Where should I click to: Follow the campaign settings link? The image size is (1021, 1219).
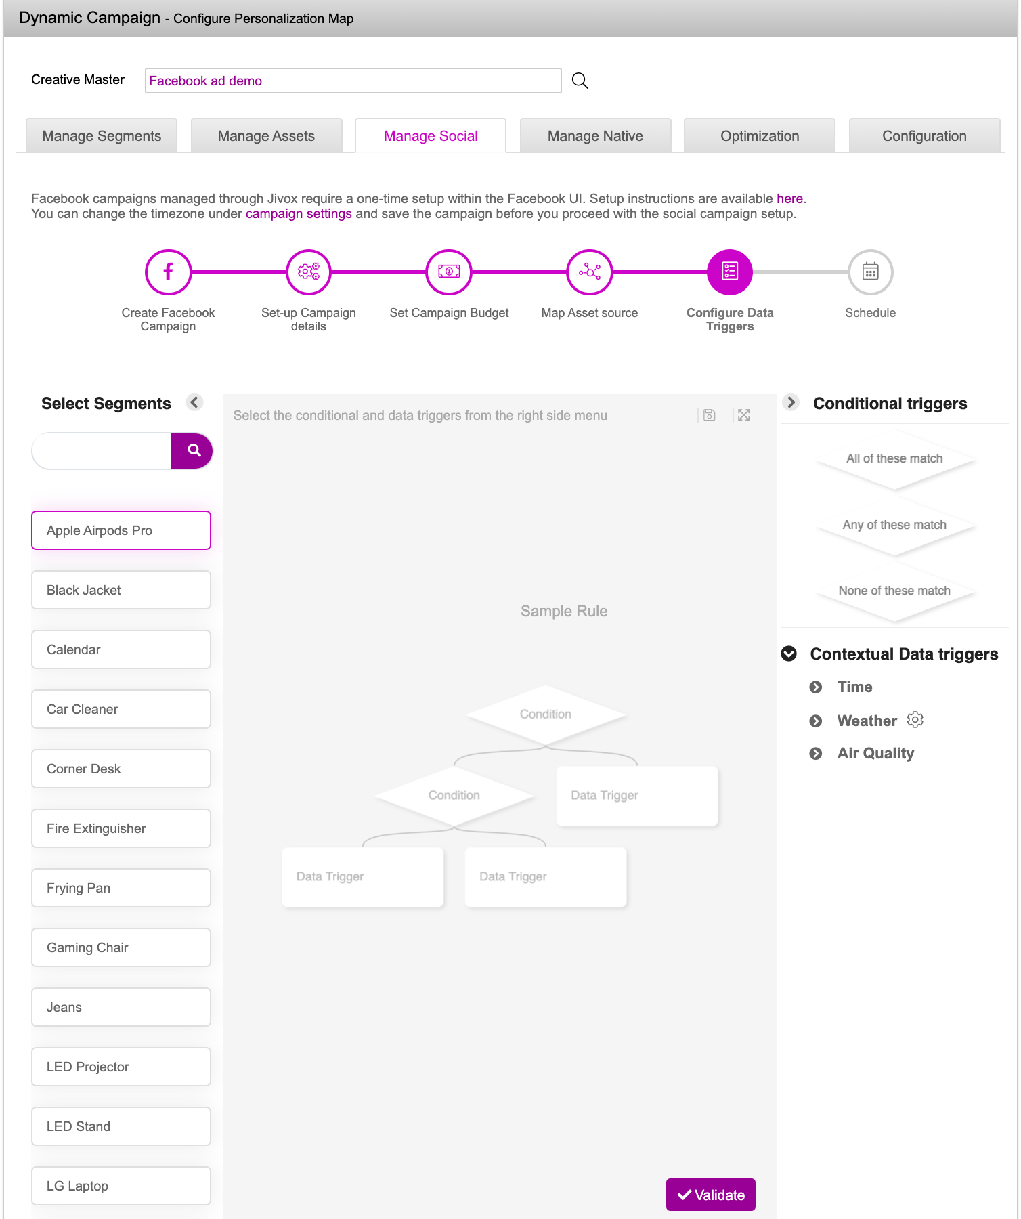298,214
